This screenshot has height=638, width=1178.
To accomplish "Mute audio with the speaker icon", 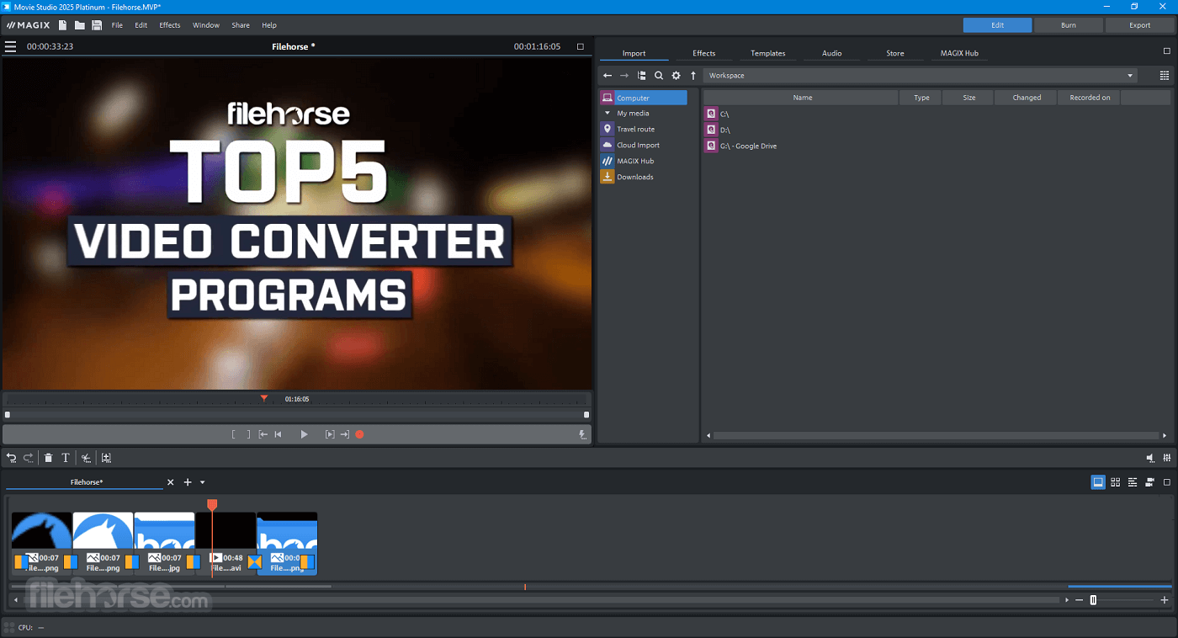I will 1150,458.
